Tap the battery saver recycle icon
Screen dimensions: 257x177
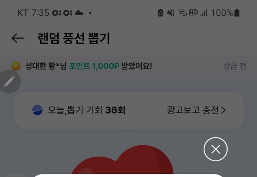pos(161,13)
